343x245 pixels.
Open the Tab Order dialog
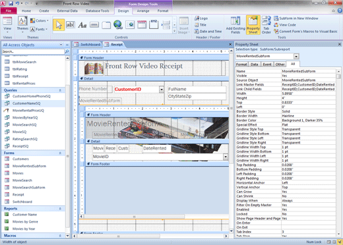click(x=266, y=25)
